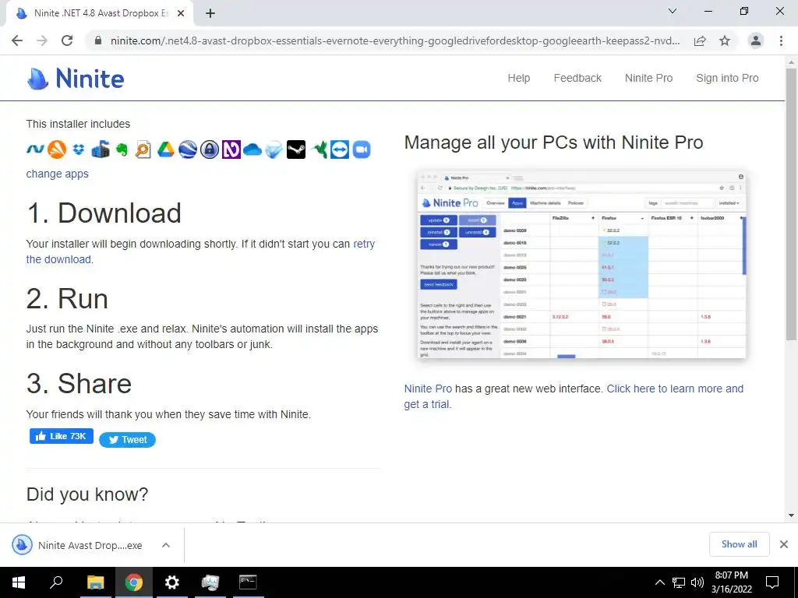Open Windows taskbar search

56,582
